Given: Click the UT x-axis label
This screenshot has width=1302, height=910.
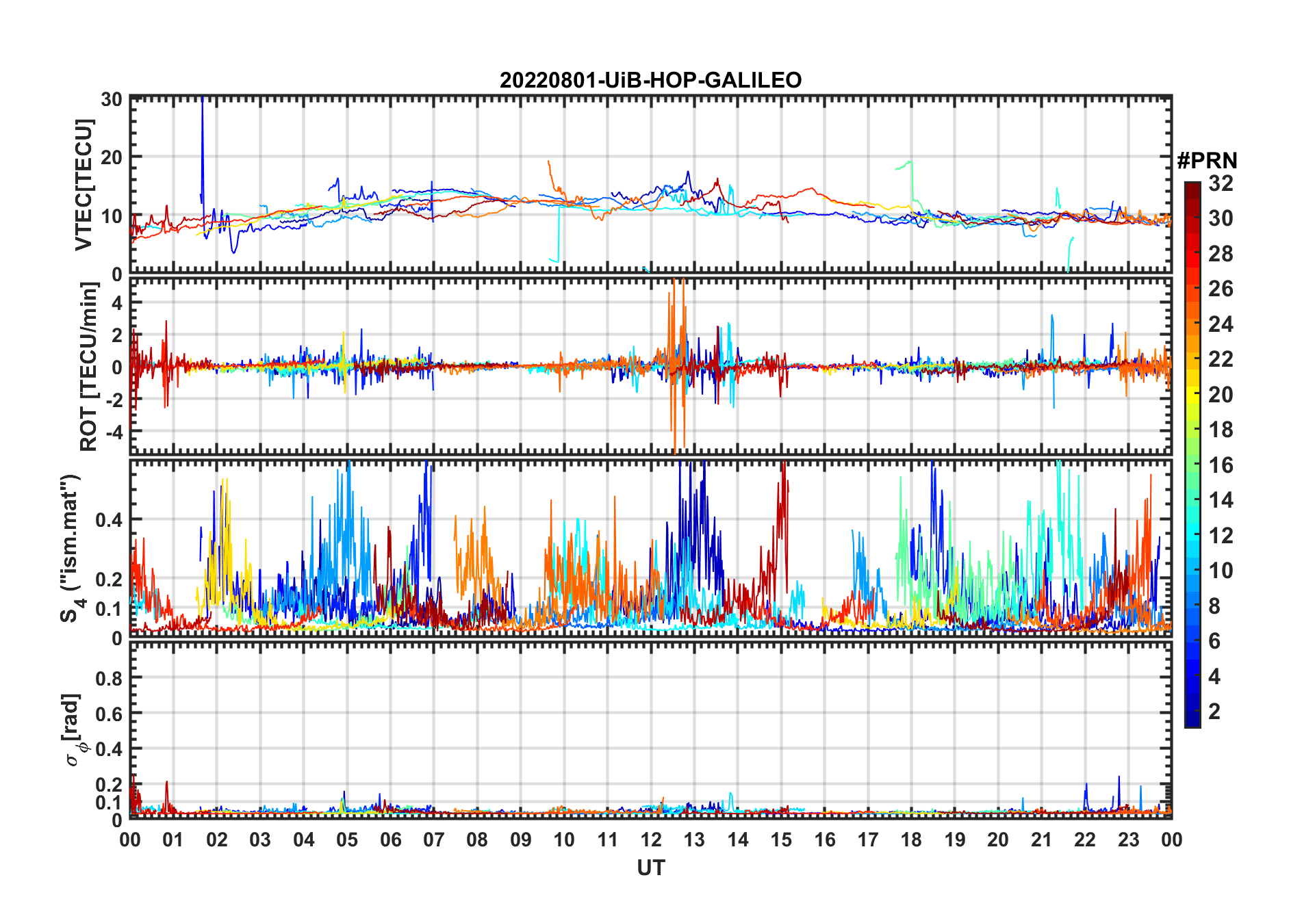Looking at the screenshot, I should click(650, 868).
